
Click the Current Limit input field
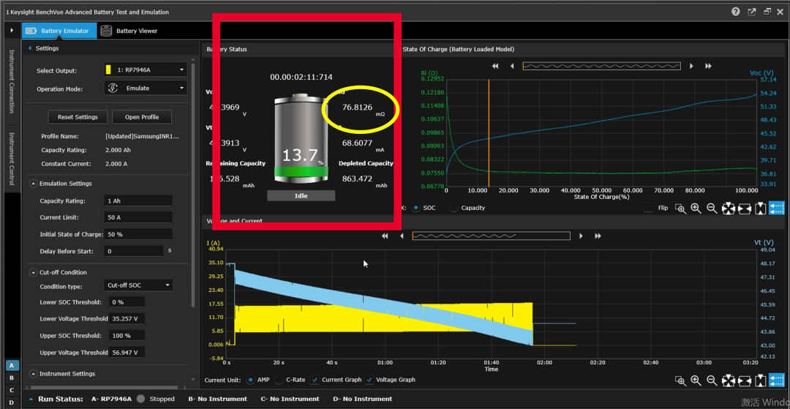tap(138, 217)
